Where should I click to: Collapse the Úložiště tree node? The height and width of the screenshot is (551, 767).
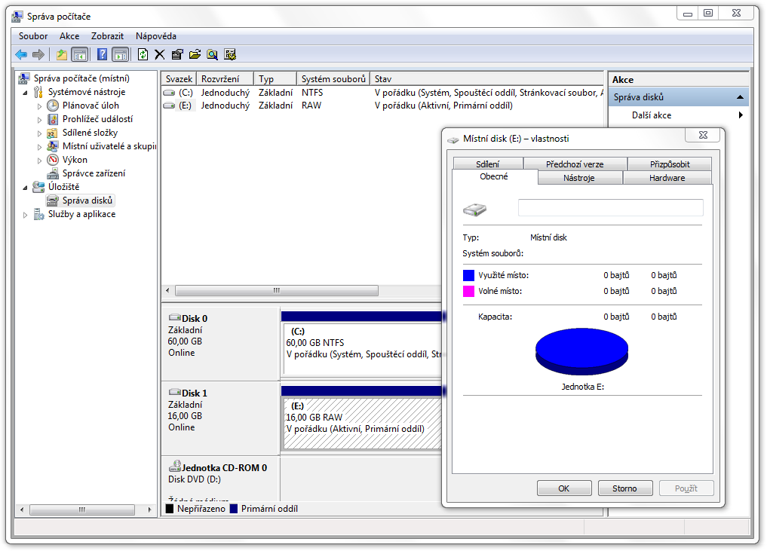tap(26, 187)
